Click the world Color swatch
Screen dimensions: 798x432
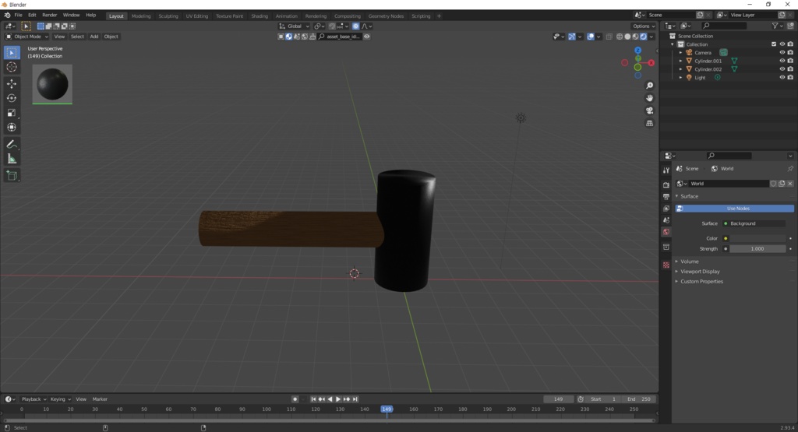click(757, 238)
